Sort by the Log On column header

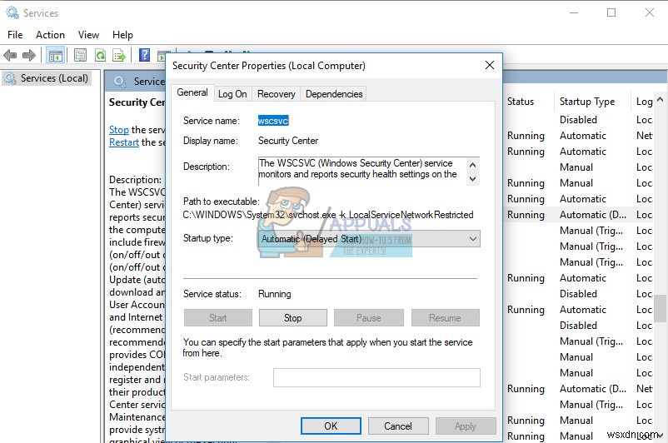click(644, 102)
